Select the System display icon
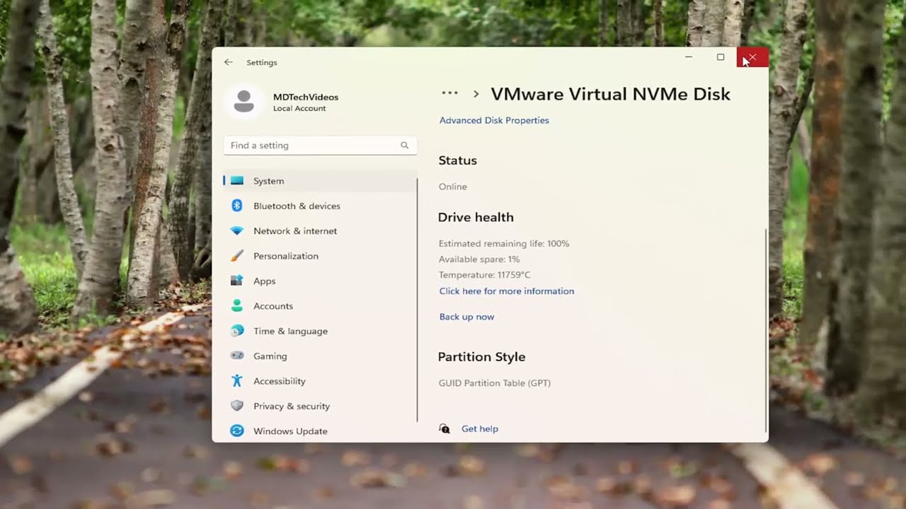The height and width of the screenshot is (509, 906). coord(237,181)
